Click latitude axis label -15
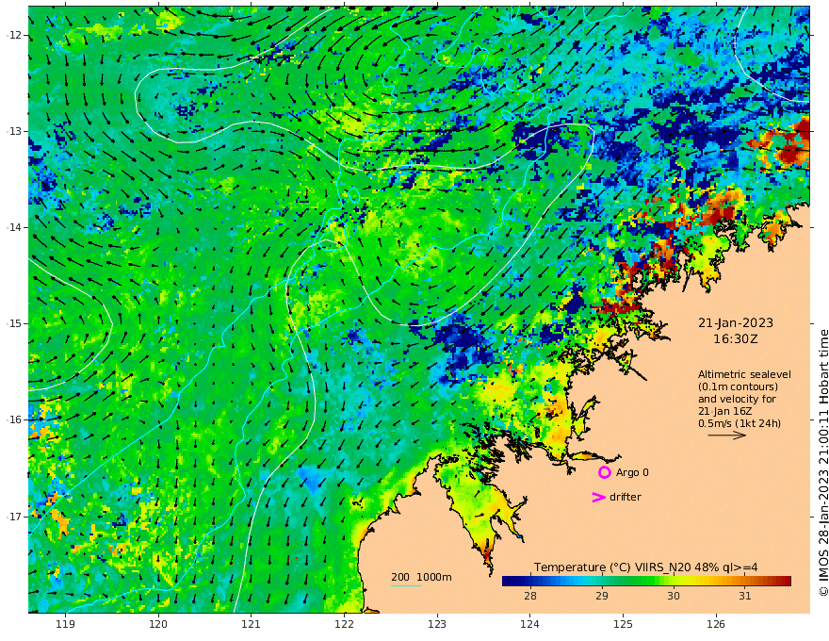 pos(14,323)
